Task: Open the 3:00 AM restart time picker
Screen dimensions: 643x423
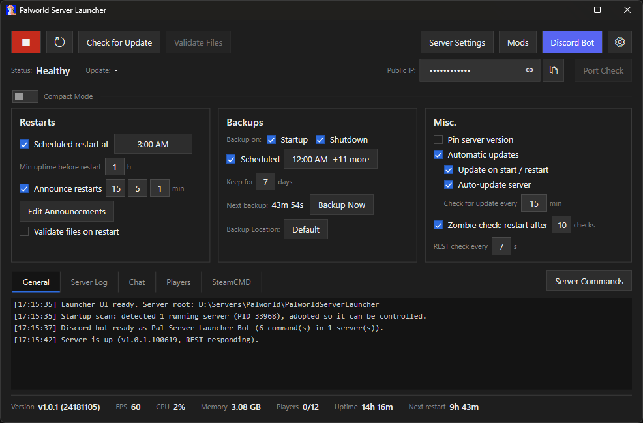Action: [153, 144]
